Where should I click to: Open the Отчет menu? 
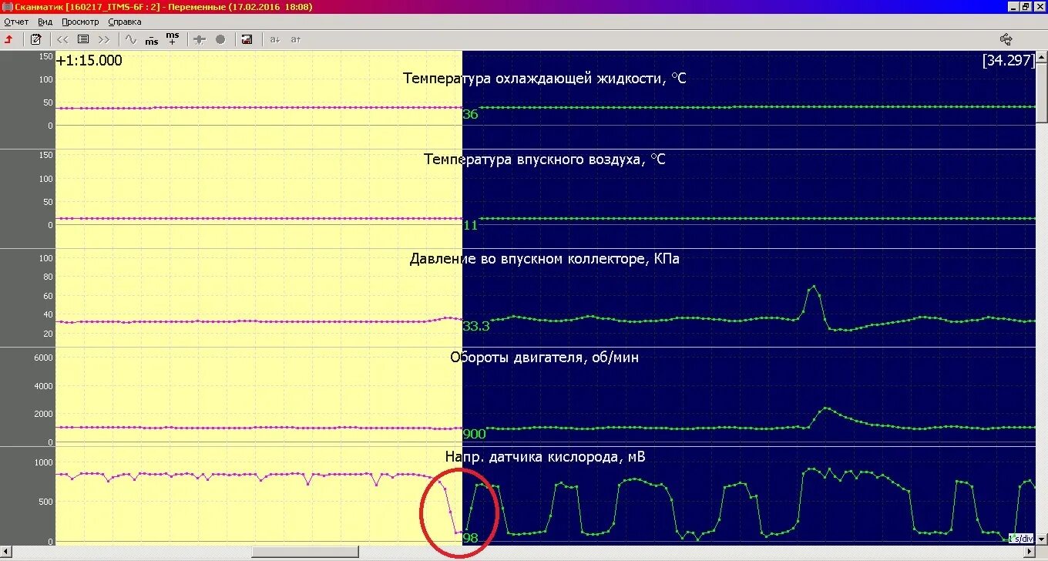(x=16, y=22)
